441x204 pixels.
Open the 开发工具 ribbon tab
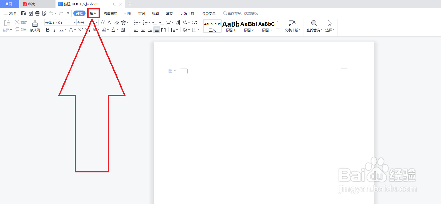[187, 13]
